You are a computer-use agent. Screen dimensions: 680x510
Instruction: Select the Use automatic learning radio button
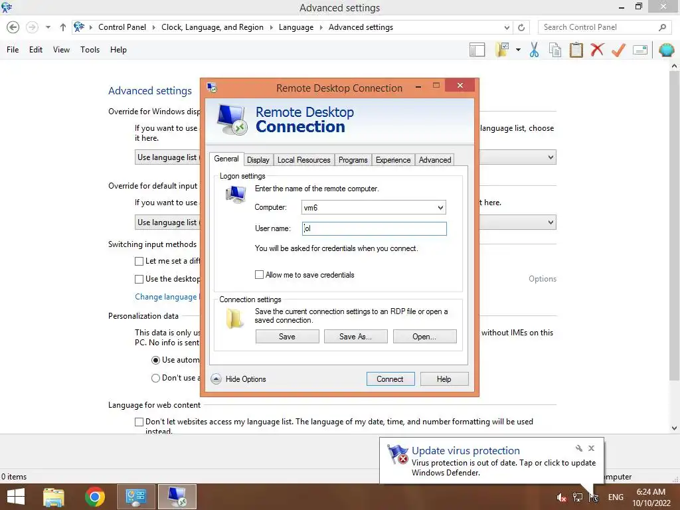pos(155,360)
